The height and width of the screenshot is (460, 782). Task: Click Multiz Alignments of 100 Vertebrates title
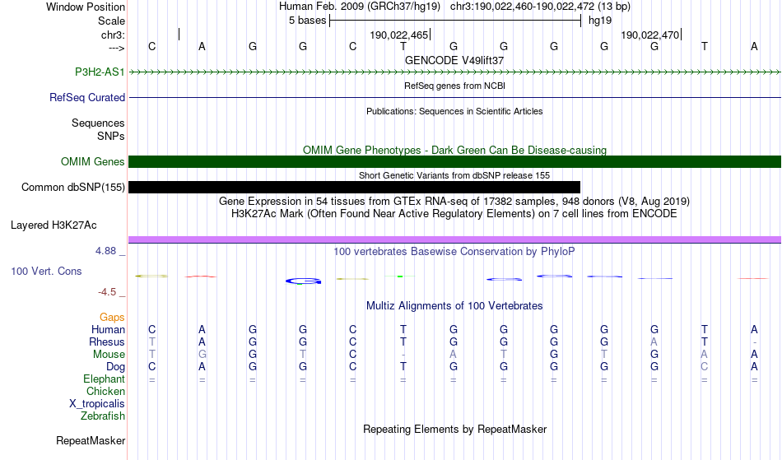[454, 305]
